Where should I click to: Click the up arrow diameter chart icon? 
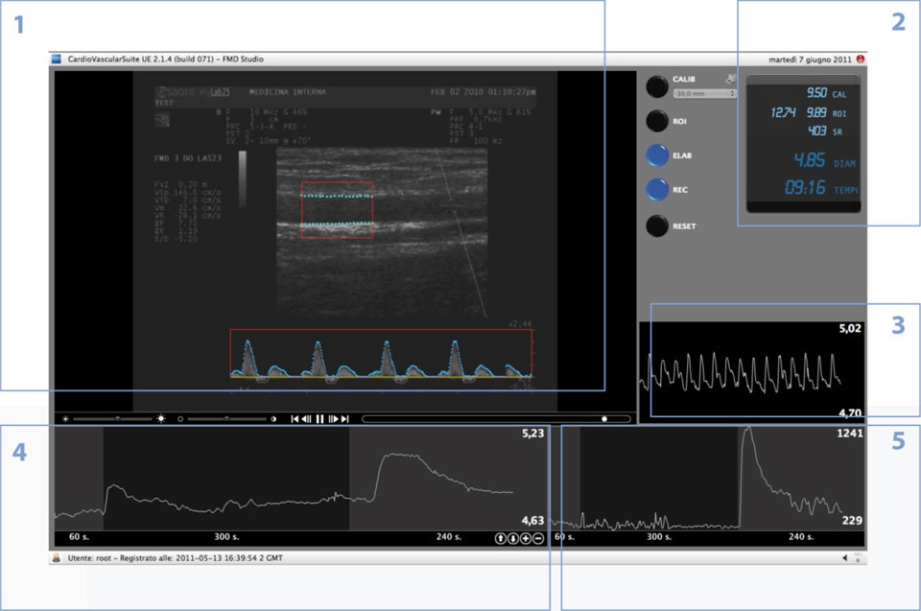coord(500,538)
